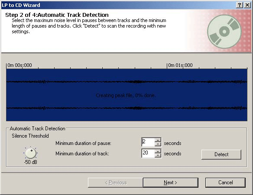The height and width of the screenshot is (195, 253).
Task: Cancel the LP to CD Wizard
Action: pyautogui.click(x=225, y=182)
